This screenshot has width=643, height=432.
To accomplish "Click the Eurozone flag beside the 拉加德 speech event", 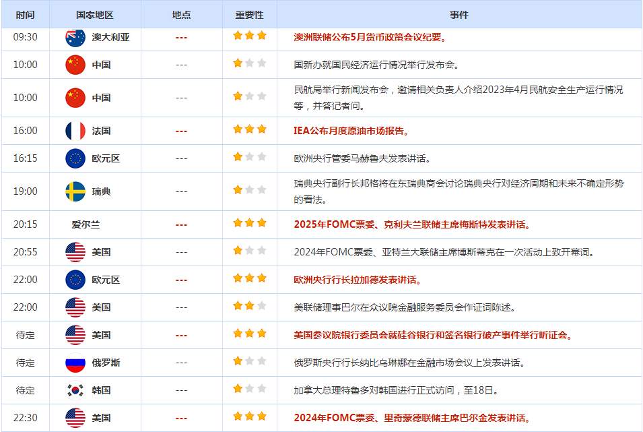I will coord(75,280).
